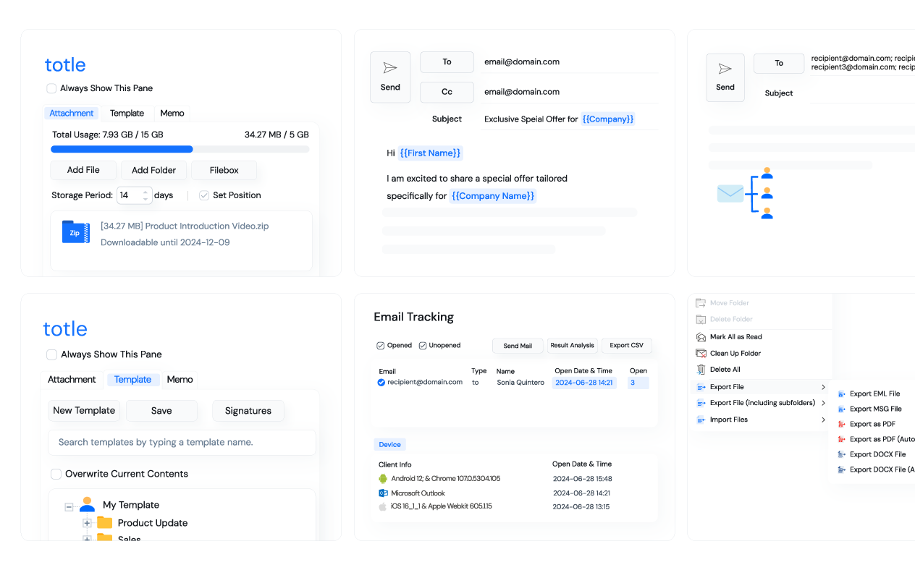Viewport: 915px width, 570px height.
Task: Click the blue Total Usage storage bar
Action: 122,149
